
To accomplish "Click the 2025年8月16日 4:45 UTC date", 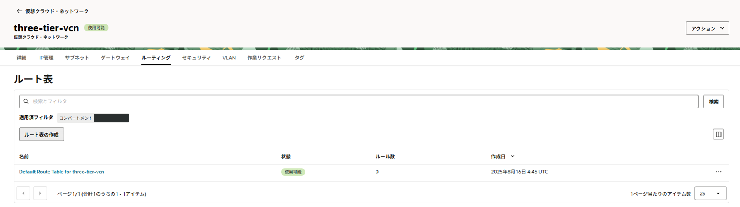I will pos(519,172).
